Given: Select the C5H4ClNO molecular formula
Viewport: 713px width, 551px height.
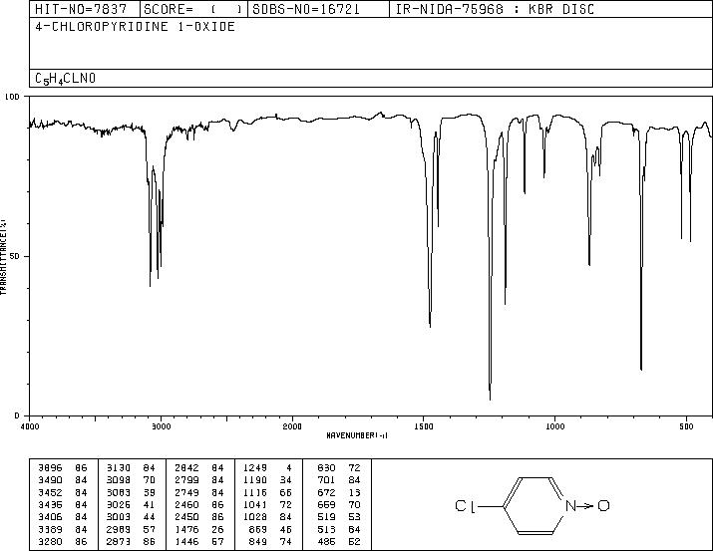Looking at the screenshot, I should [x=66, y=79].
